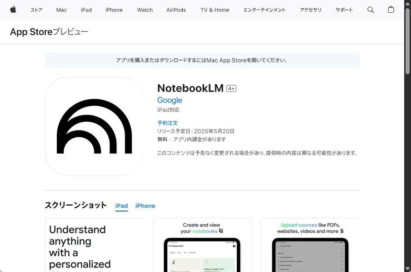Open search with the magnifying glass icon

[371, 10]
